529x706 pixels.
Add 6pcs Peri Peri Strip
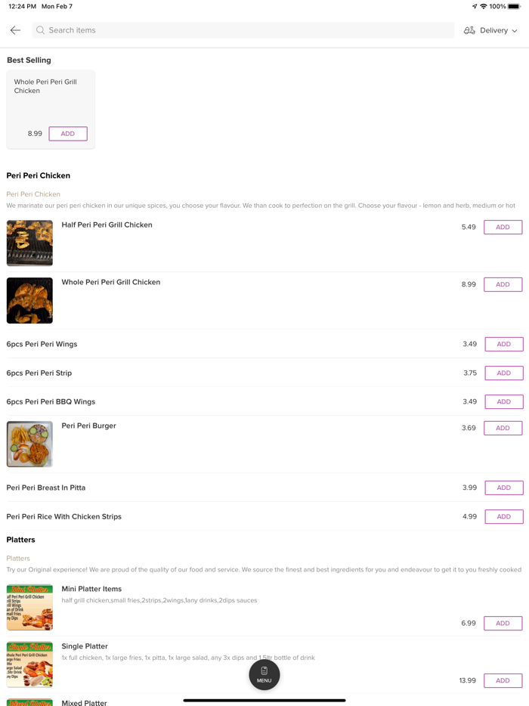[504, 373]
